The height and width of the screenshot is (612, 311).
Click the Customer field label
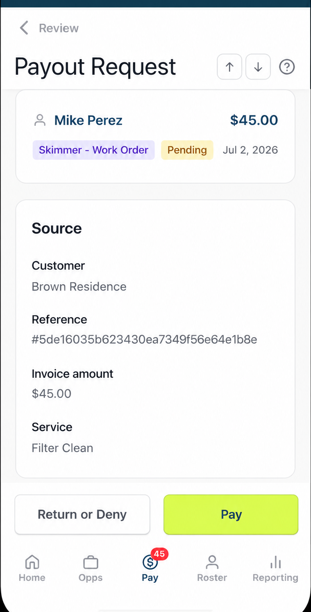[x=58, y=265]
